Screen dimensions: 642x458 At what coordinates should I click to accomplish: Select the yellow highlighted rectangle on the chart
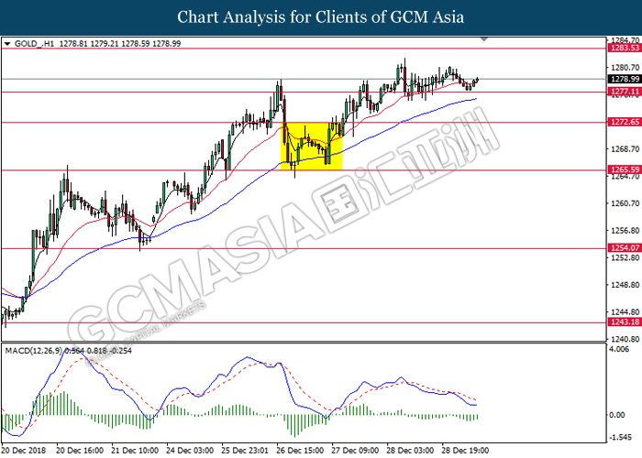312,146
